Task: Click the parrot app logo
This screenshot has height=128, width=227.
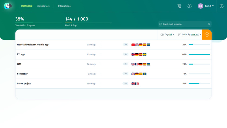Action: [x=8, y=6]
